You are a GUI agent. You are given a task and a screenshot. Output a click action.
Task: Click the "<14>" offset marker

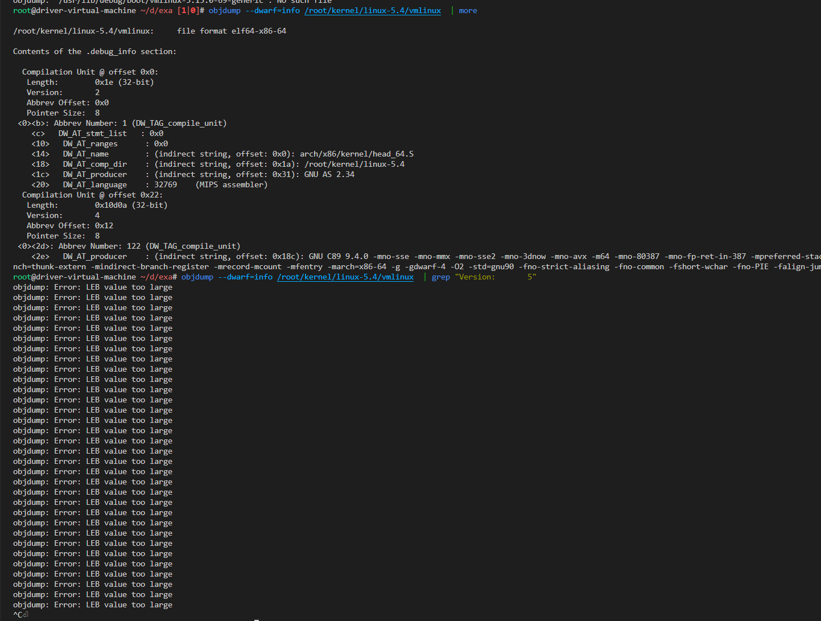tap(40, 154)
